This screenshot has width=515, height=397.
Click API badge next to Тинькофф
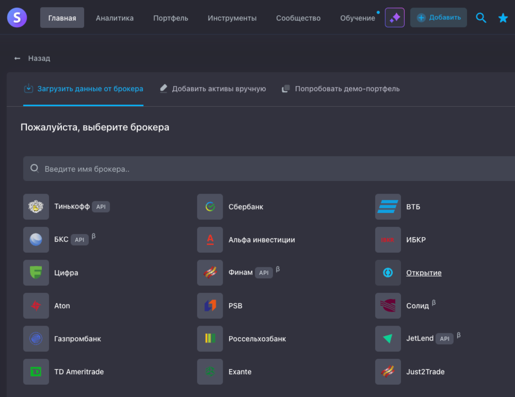point(101,207)
